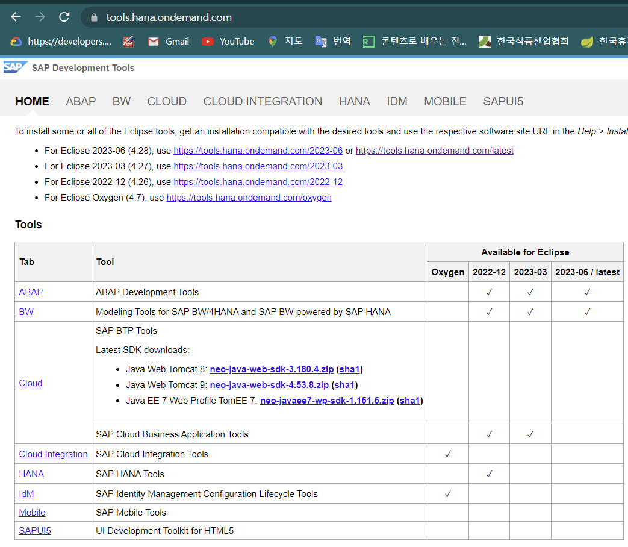The height and width of the screenshot is (547, 628).
Task: Reload the page with the refresh icon
Action: [64, 17]
